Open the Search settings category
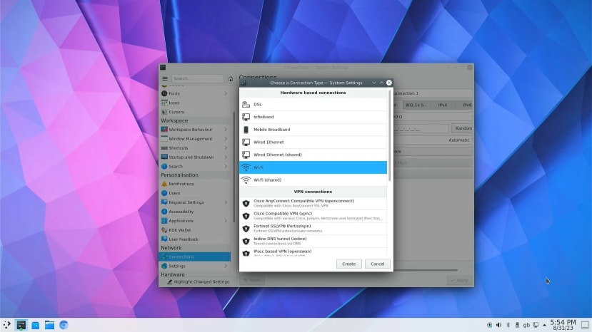Screen dimensions: 592x332 tap(195, 166)
